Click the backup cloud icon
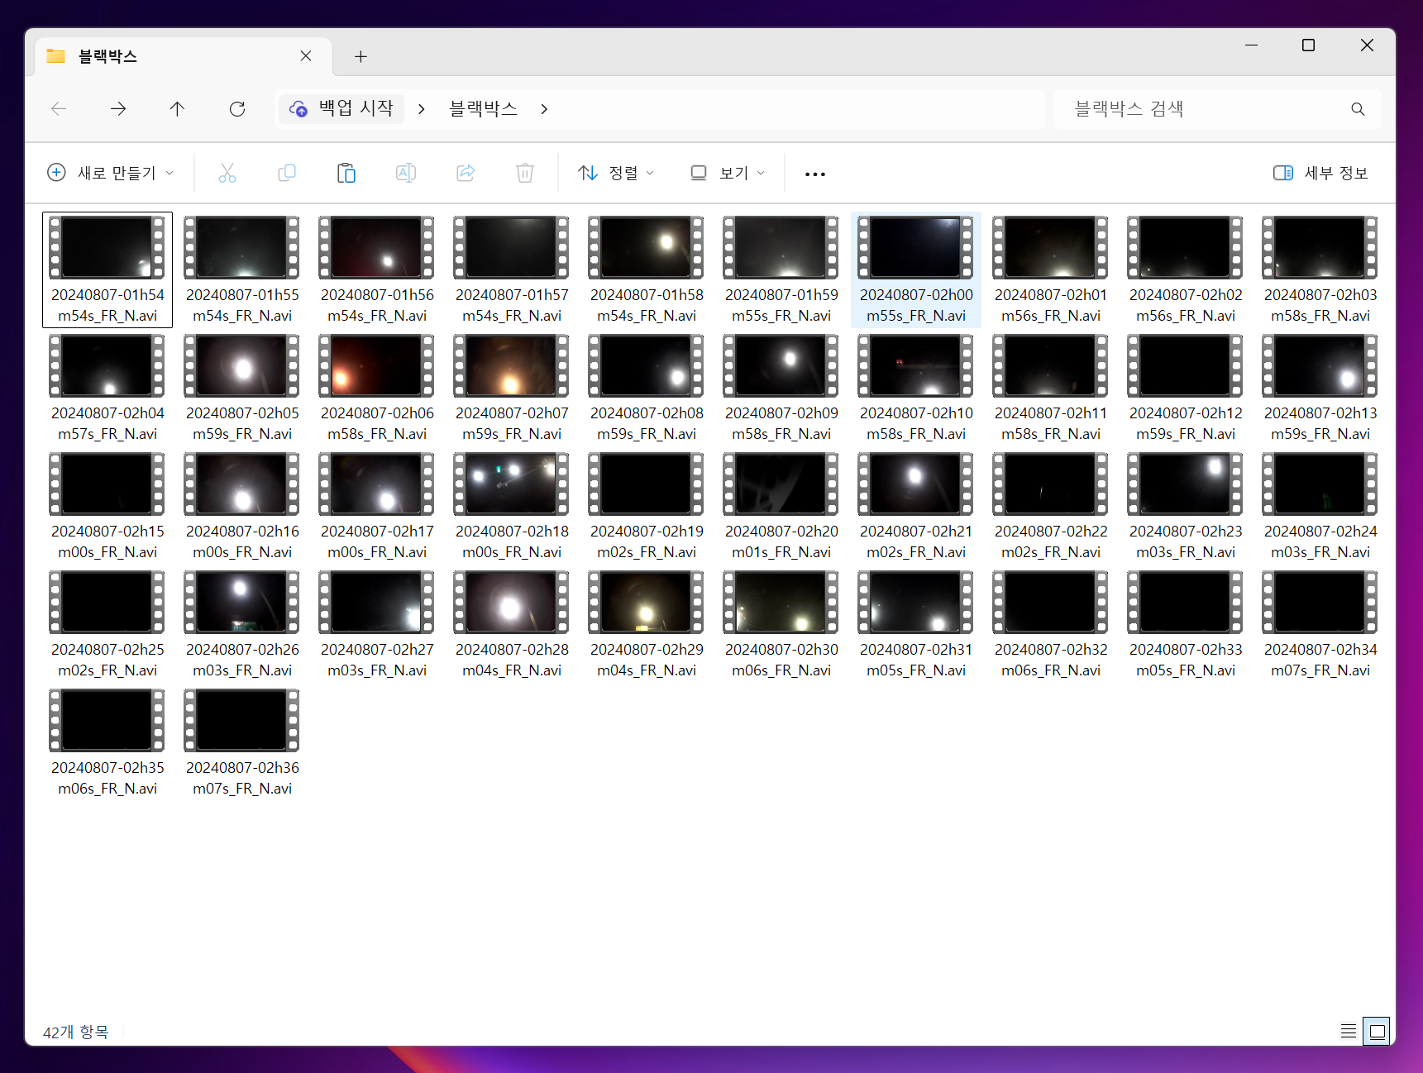1423x1073 pixels. 298,109
